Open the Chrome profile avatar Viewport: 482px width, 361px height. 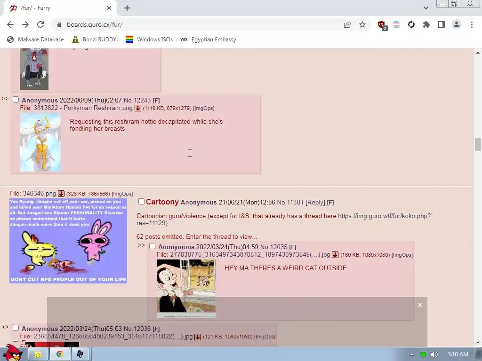click(x=457, y=24)
